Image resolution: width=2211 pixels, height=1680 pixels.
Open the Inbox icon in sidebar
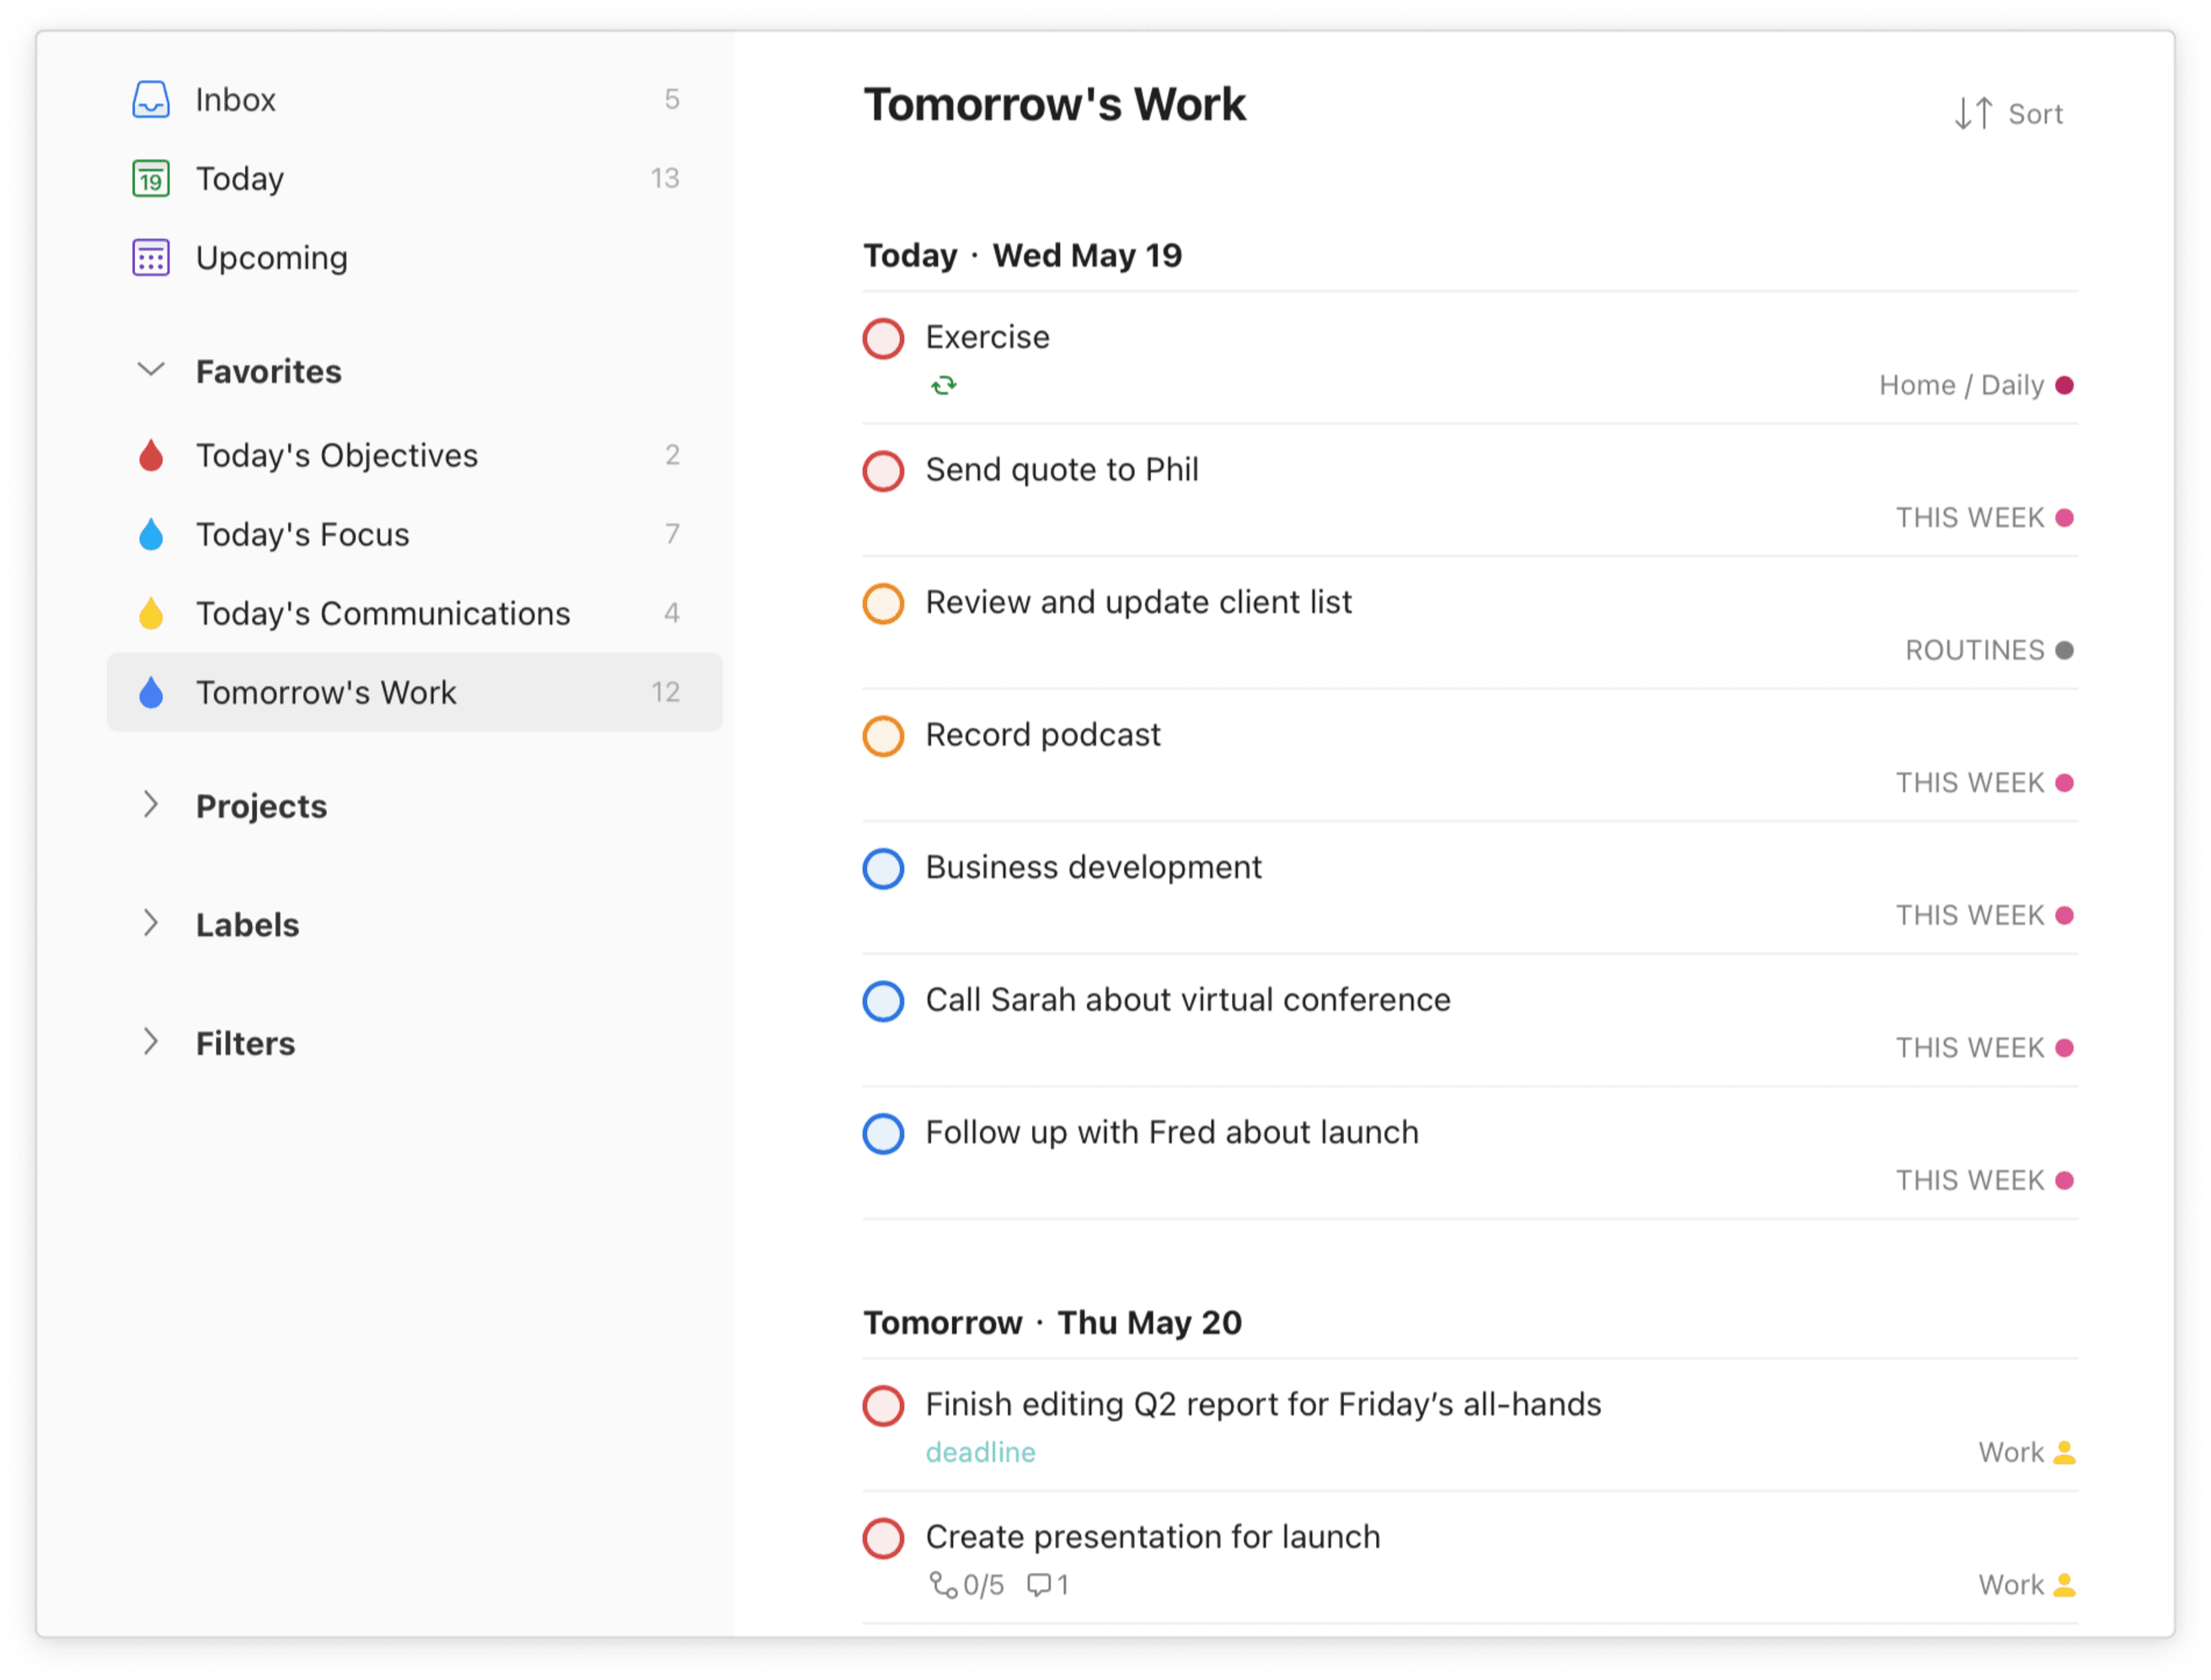pyautogui.click(x=150, y=99)
